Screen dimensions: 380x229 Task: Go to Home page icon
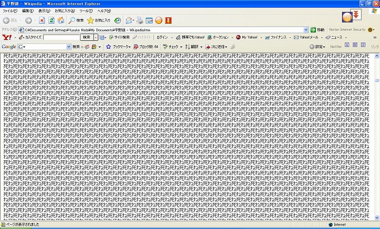tap(61, 20)
